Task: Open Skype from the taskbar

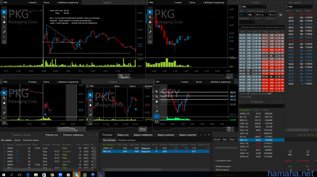Action: point(77,175)
